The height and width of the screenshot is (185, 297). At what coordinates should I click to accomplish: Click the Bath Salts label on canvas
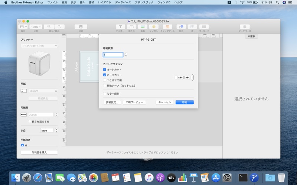point(88,67)
